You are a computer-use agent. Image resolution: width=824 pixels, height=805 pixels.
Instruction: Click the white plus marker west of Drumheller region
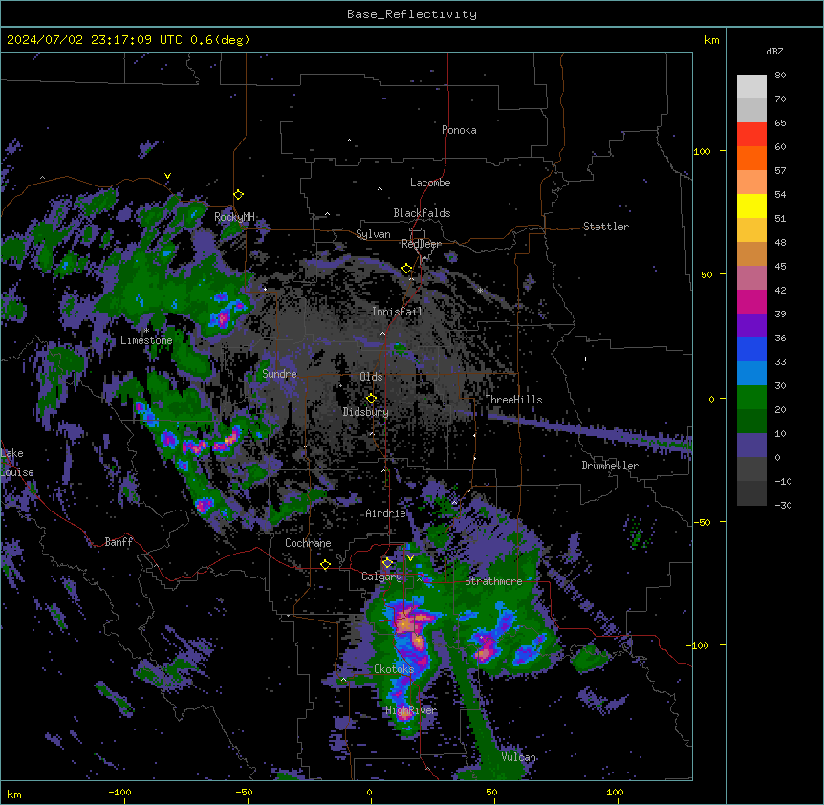pyautogui.click(x=585, y=359)
